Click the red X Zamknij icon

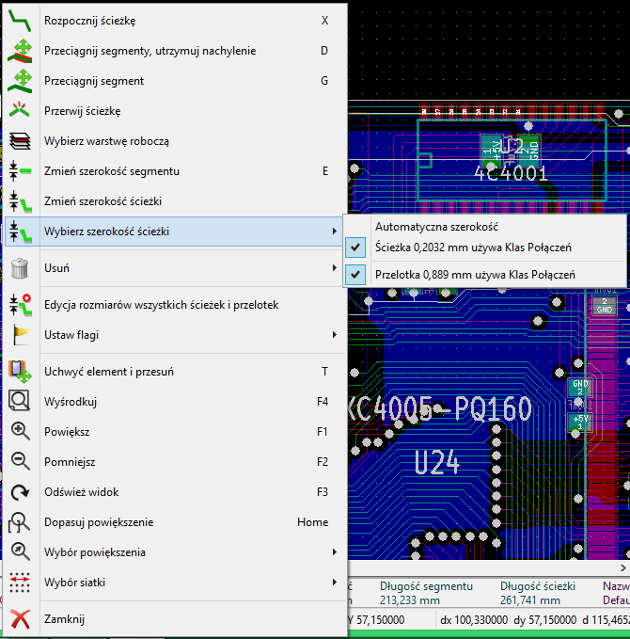coord(20,619)
